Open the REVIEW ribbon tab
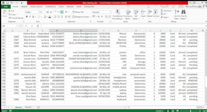Screen dimensions: 207x112 click(70, 7)
